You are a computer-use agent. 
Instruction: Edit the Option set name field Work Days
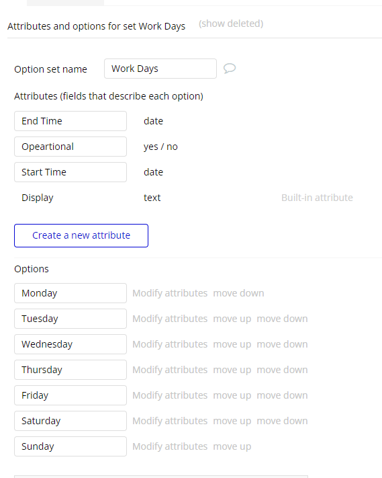[160, 69]
